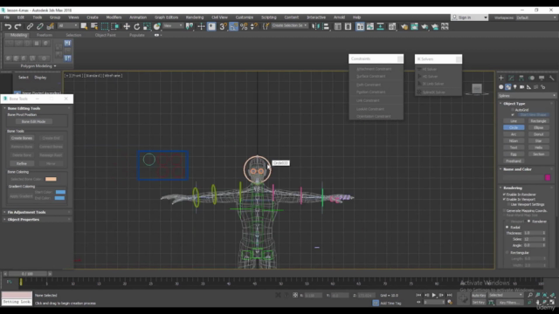
Task: Pick the Rectangular Selection Region tool
Action: pos(105,26)
